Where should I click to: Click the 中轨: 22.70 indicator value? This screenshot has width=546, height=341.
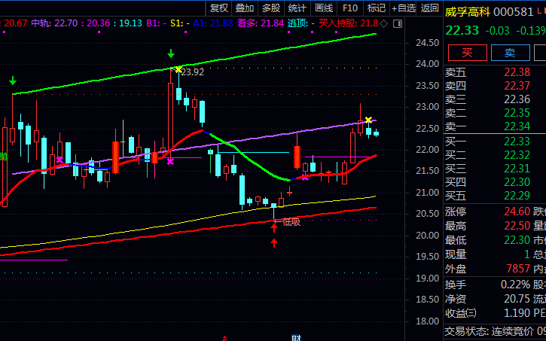click(x=54, y=23)
